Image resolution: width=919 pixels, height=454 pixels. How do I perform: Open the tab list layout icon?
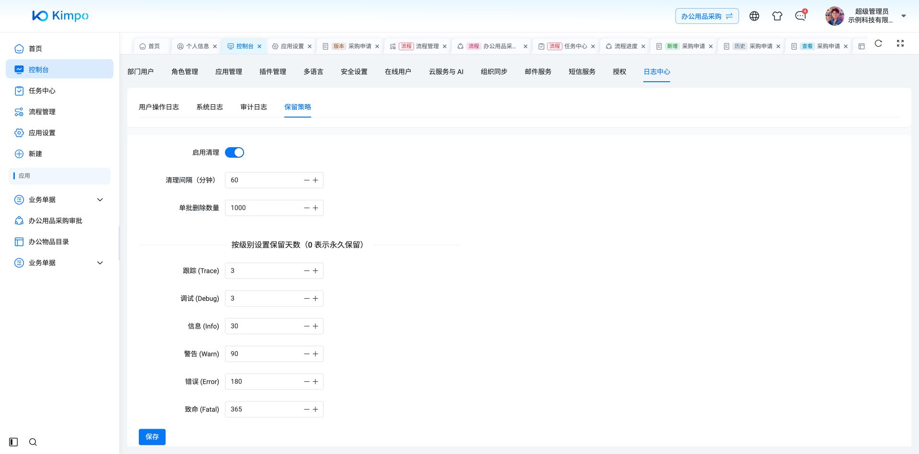click(862, 46)
